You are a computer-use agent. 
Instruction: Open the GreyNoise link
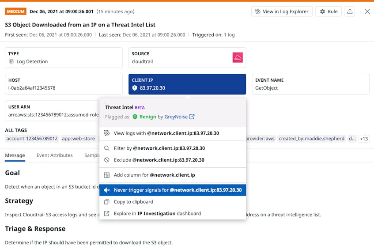[x=176, y=117]
